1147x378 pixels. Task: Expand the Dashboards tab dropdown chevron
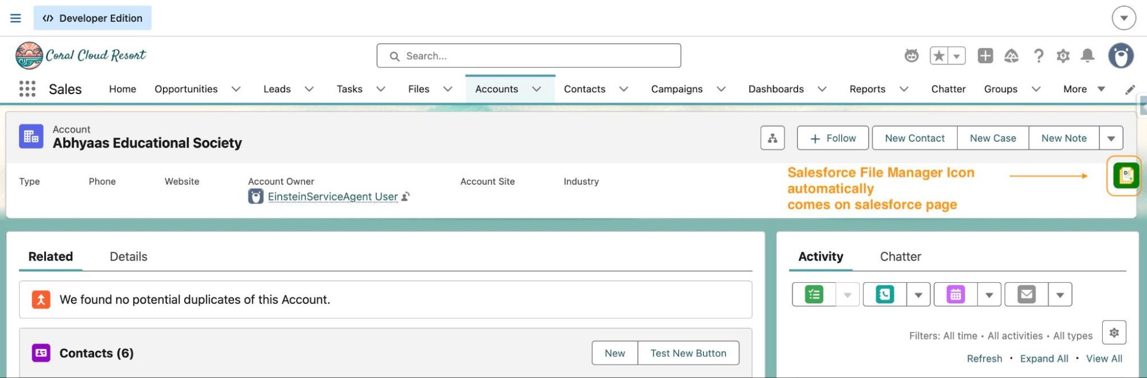822,89
